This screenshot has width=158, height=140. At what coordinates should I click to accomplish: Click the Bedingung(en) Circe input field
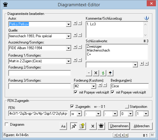point(130,86)
